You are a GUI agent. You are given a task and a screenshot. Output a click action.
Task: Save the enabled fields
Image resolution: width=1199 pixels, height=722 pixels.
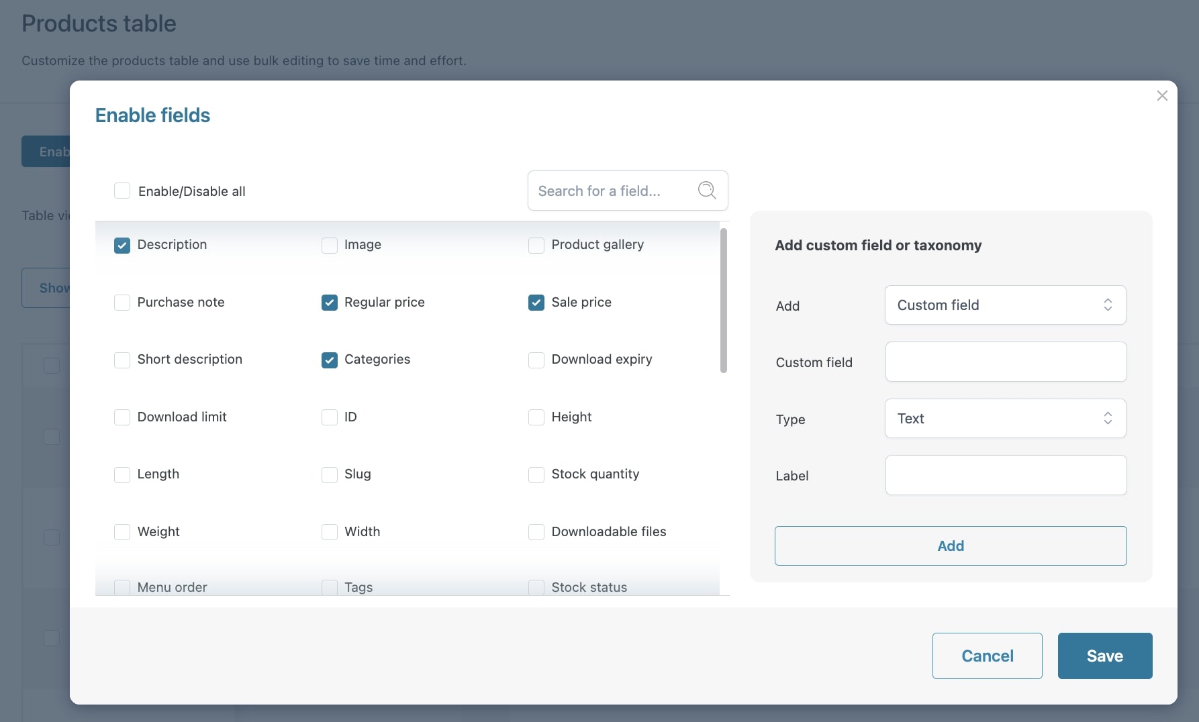click(1105, 656)
